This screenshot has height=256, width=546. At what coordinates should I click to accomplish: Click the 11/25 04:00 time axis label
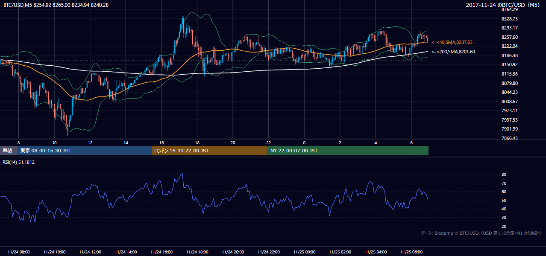point(376,252)
